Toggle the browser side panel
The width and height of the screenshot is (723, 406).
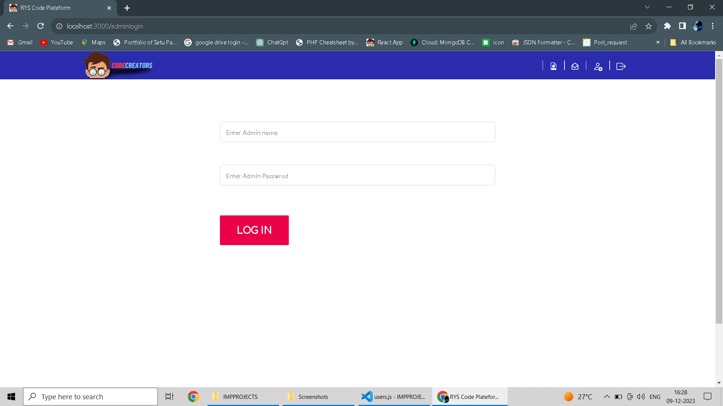[682, 26]
